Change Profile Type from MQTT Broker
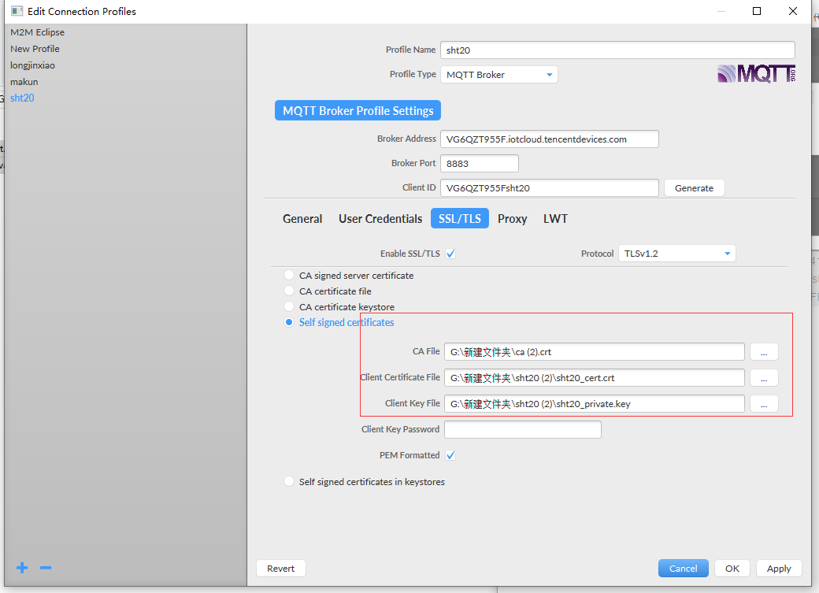This screenshot has width=819, height=593. 501,74
